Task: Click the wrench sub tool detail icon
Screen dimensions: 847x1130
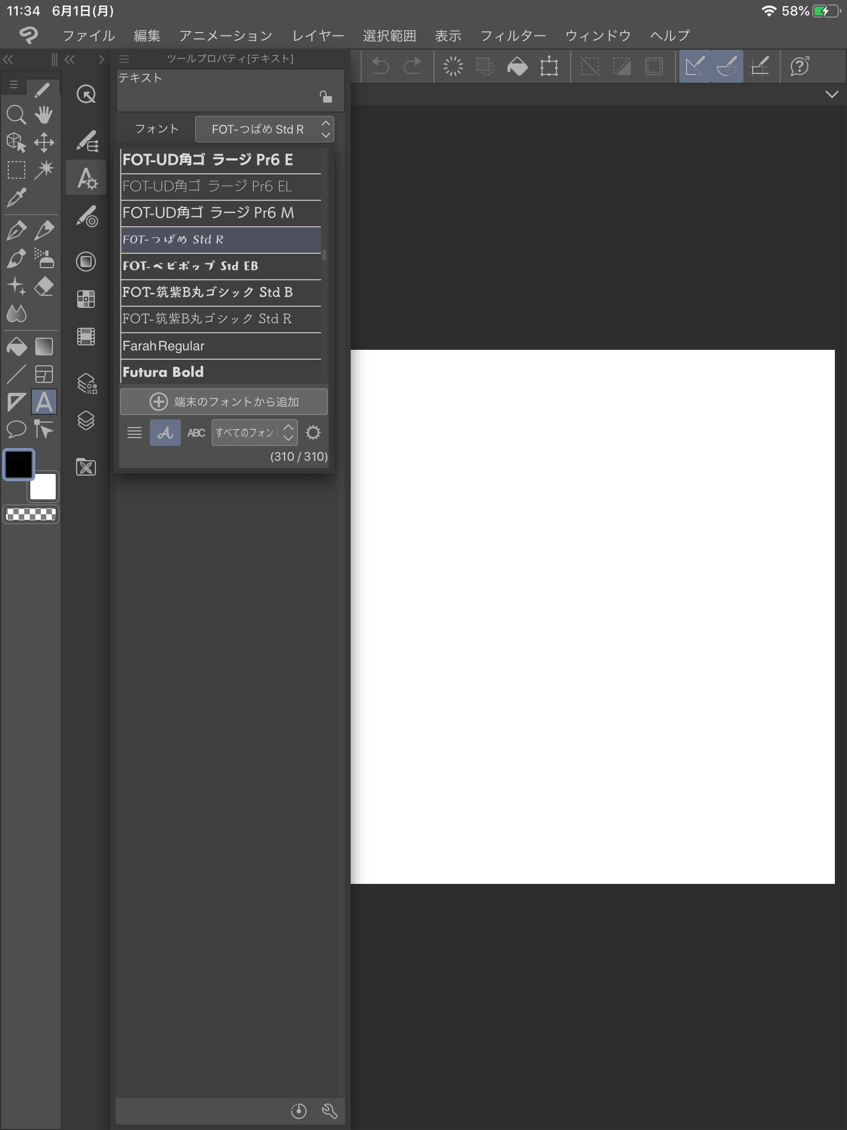Action: pyautogui.click(x=329, y=1111)
